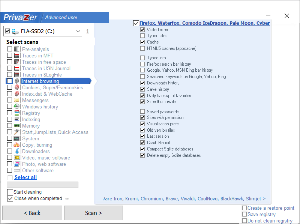Untick the FLA-SSD2 drive checkbox
The height and width of the screenshot is (224, 300).
point(7,31)
